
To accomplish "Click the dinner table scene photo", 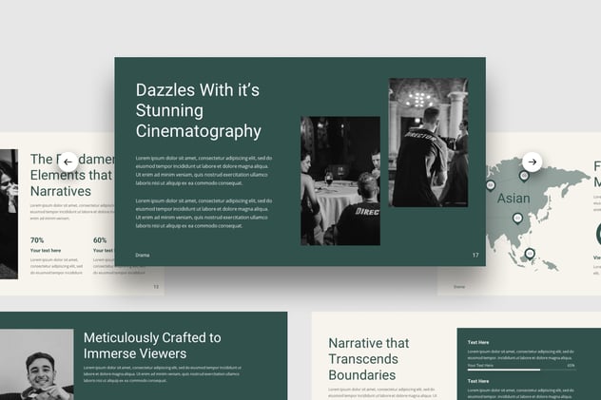I will (x=340, y=181).
